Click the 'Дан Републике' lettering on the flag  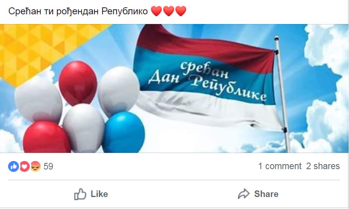tap(207, 81)
